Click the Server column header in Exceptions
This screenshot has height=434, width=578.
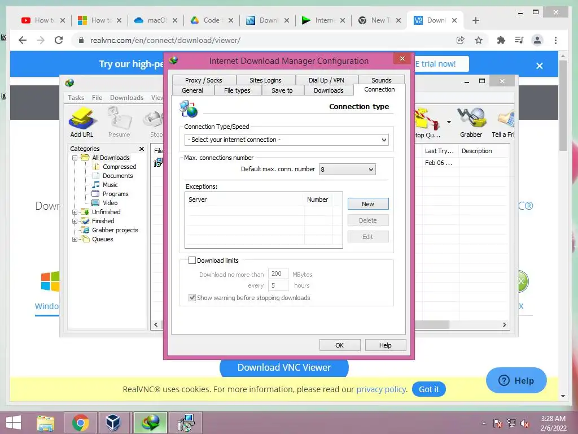[x=245, y=199]
